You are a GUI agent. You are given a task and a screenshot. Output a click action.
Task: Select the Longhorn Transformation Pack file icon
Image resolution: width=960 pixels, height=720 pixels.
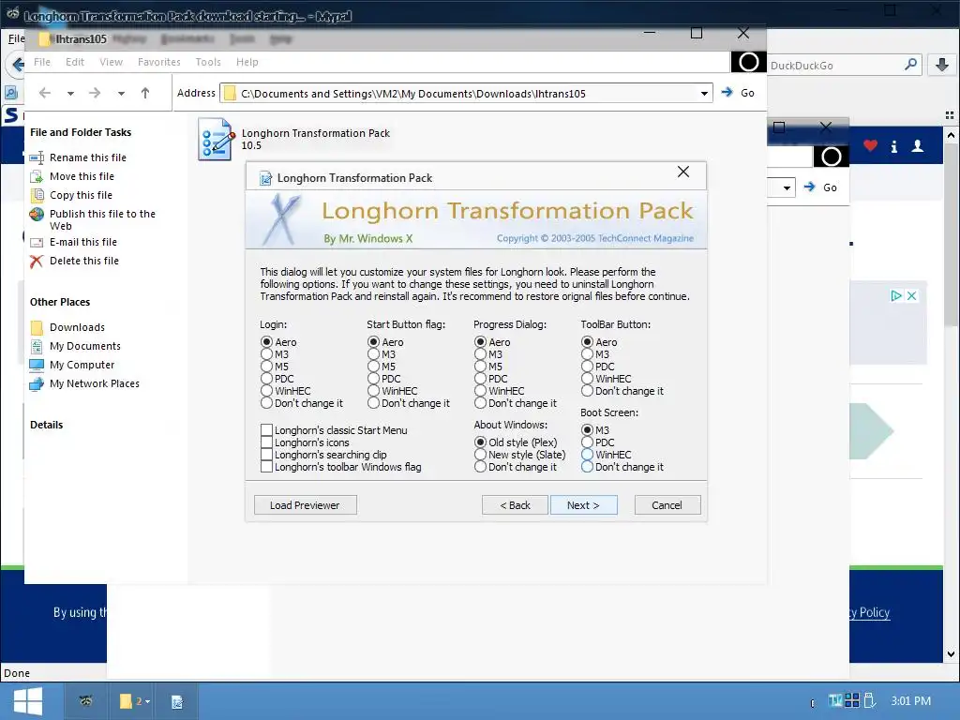(x=217, y=140)
